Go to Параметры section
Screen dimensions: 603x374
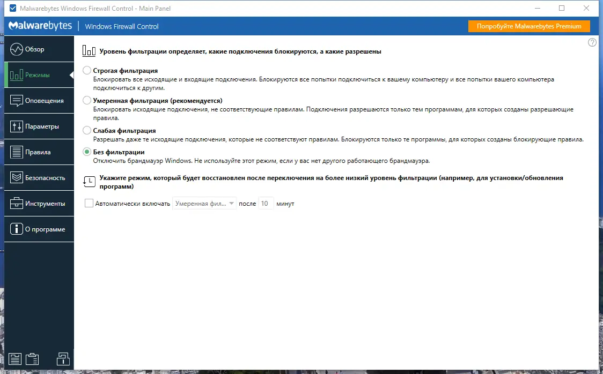click(39, 126)
